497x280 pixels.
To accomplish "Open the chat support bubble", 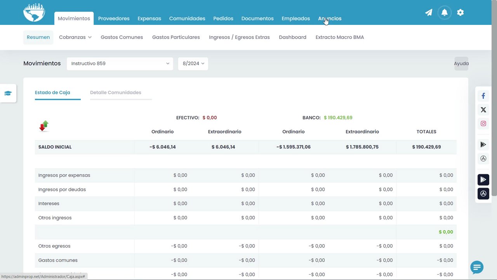I will [477, 267].
